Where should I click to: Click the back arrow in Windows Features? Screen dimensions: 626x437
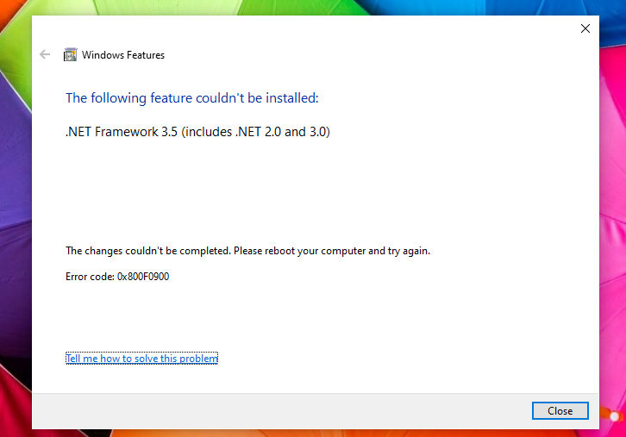pos(45,54)
